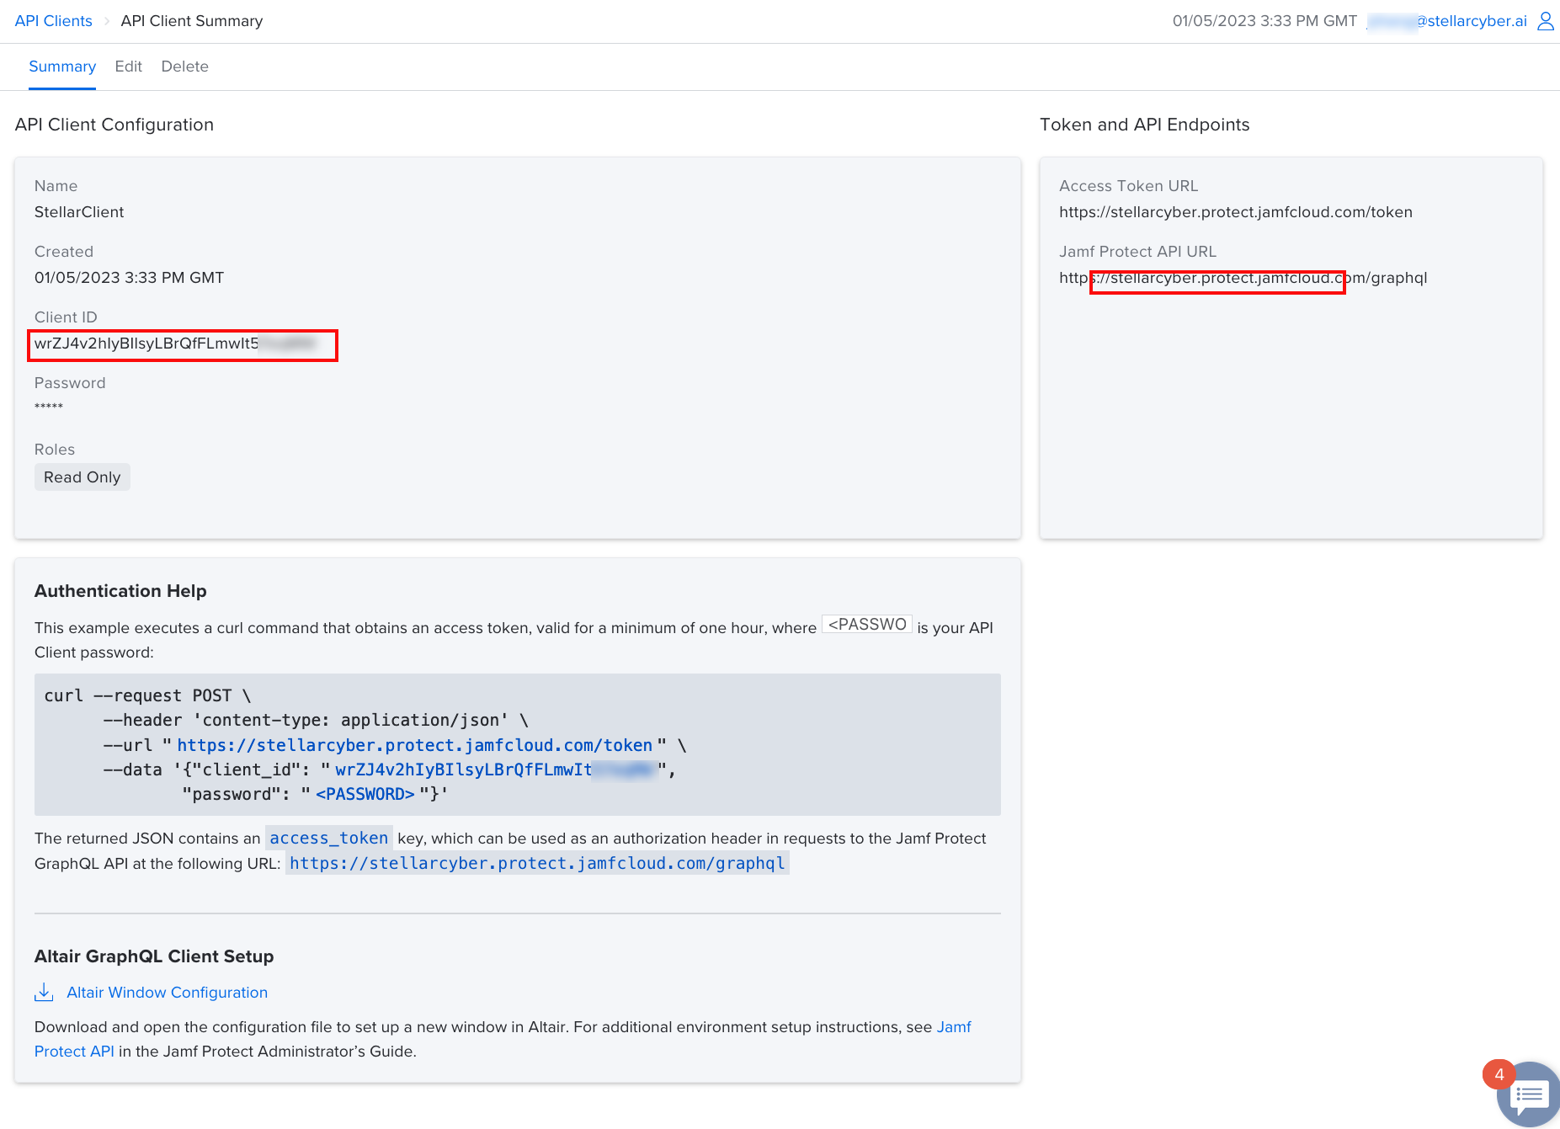Click the graphql URL below curl example
The image size is (1560, 1129).
[x=537, y=864]
